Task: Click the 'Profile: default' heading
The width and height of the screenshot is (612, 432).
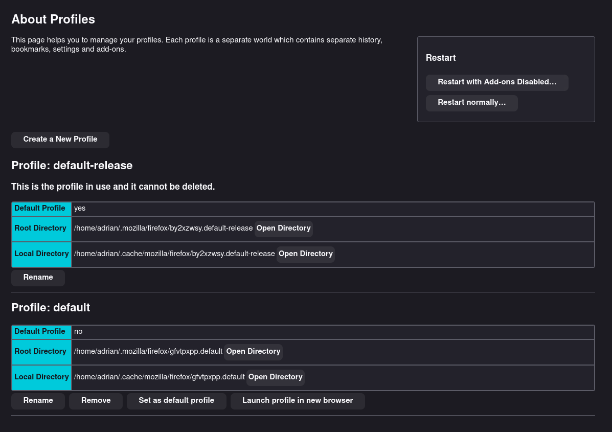Action: click(51, 308)
